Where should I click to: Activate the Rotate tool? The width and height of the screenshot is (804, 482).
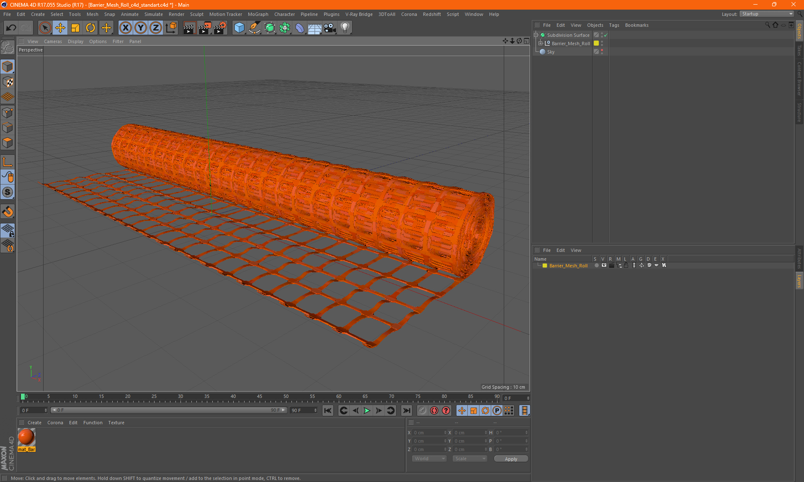[90, 28]
